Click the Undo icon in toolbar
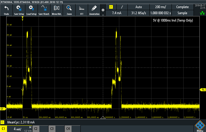 point(6,10)
